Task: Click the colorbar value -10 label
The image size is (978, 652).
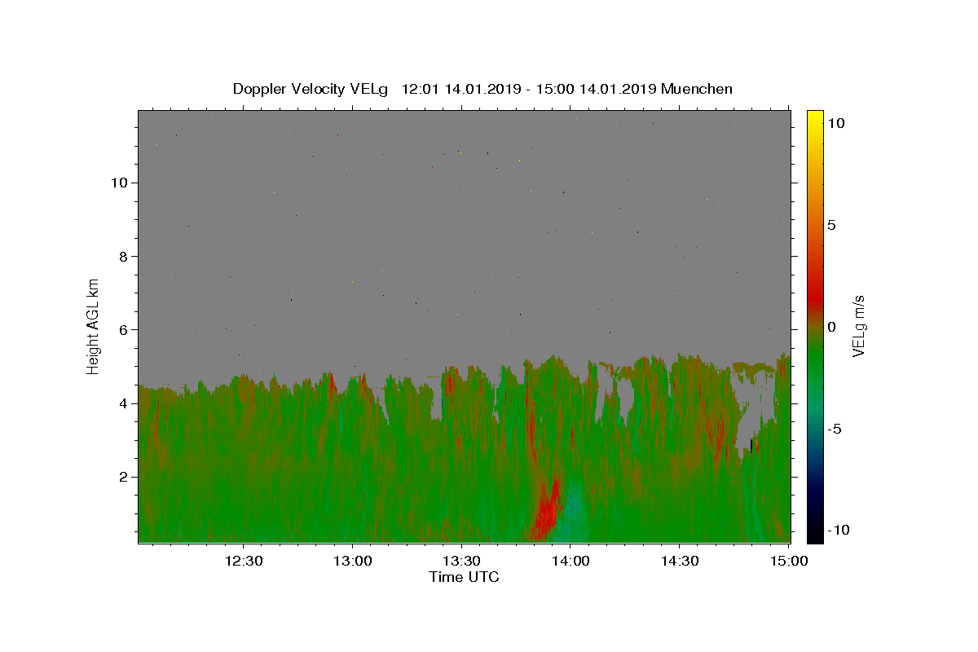Action: (x=837, y=531)
